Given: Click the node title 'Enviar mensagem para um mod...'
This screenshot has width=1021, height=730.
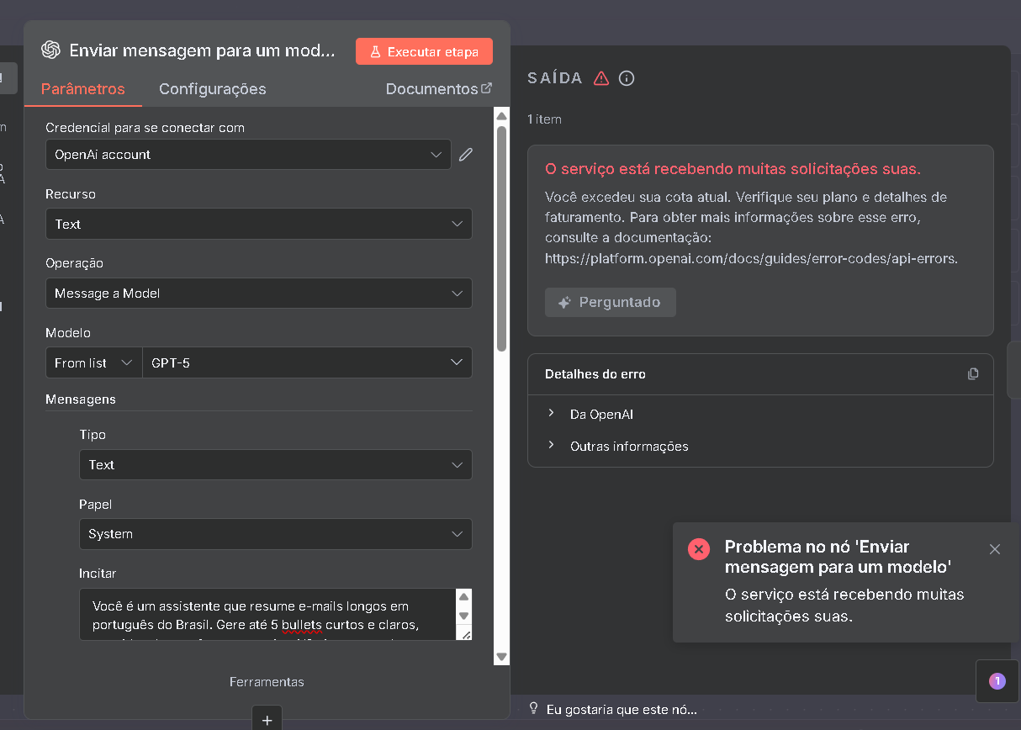Looking at the screenshot, I should 202,51.
